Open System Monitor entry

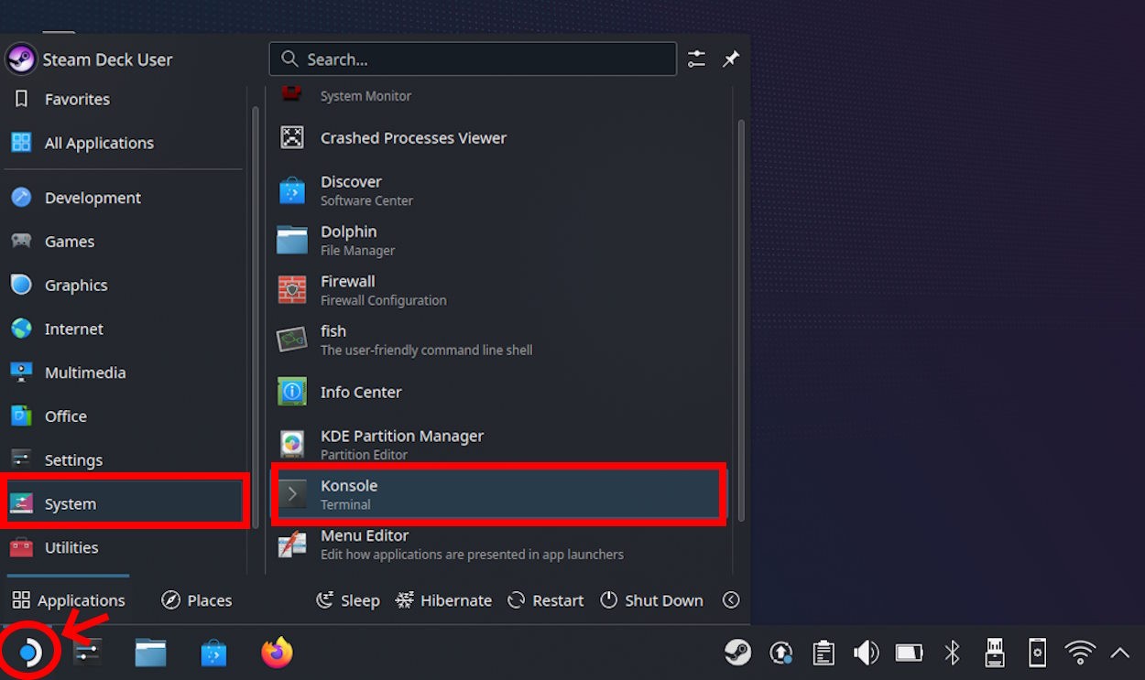[499, 95]
